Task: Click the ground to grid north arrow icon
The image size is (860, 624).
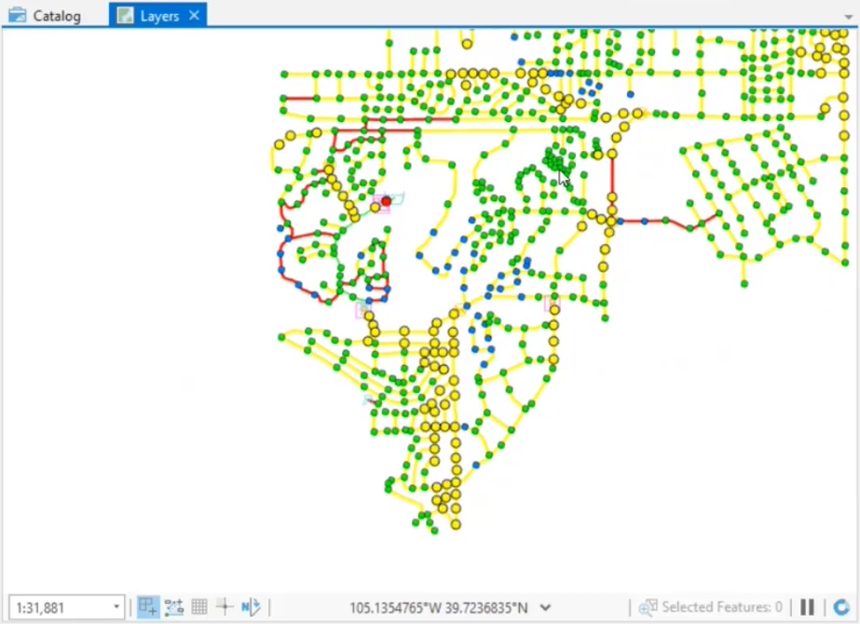Action: 251,607
